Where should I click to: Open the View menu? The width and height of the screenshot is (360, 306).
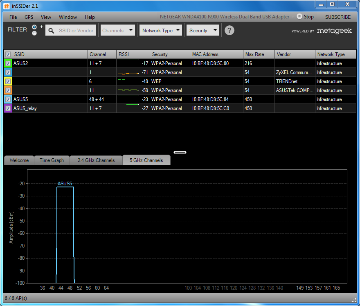tap(46, 17)
